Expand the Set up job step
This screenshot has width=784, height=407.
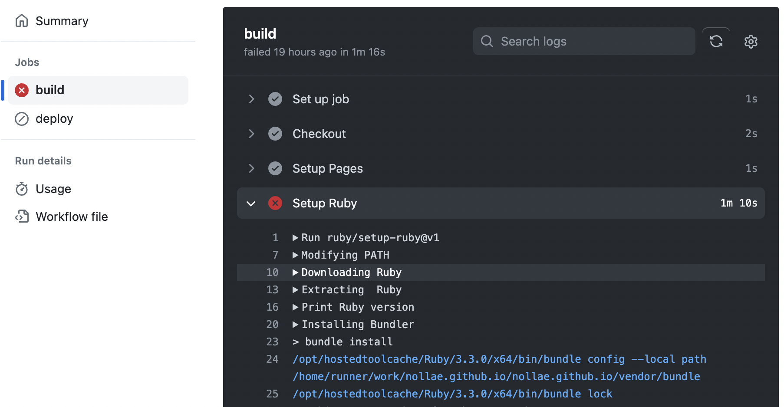251,99
